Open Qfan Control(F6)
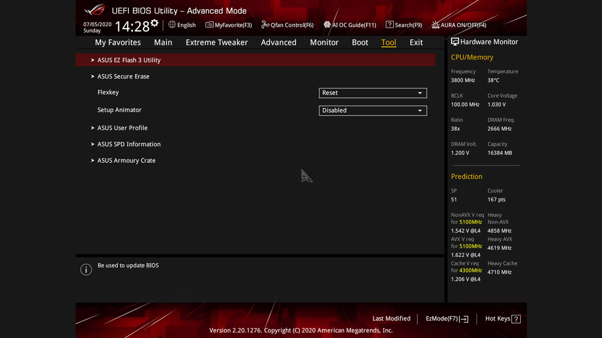The height and width of the screenshot is (338, 602). pos(287,25)
